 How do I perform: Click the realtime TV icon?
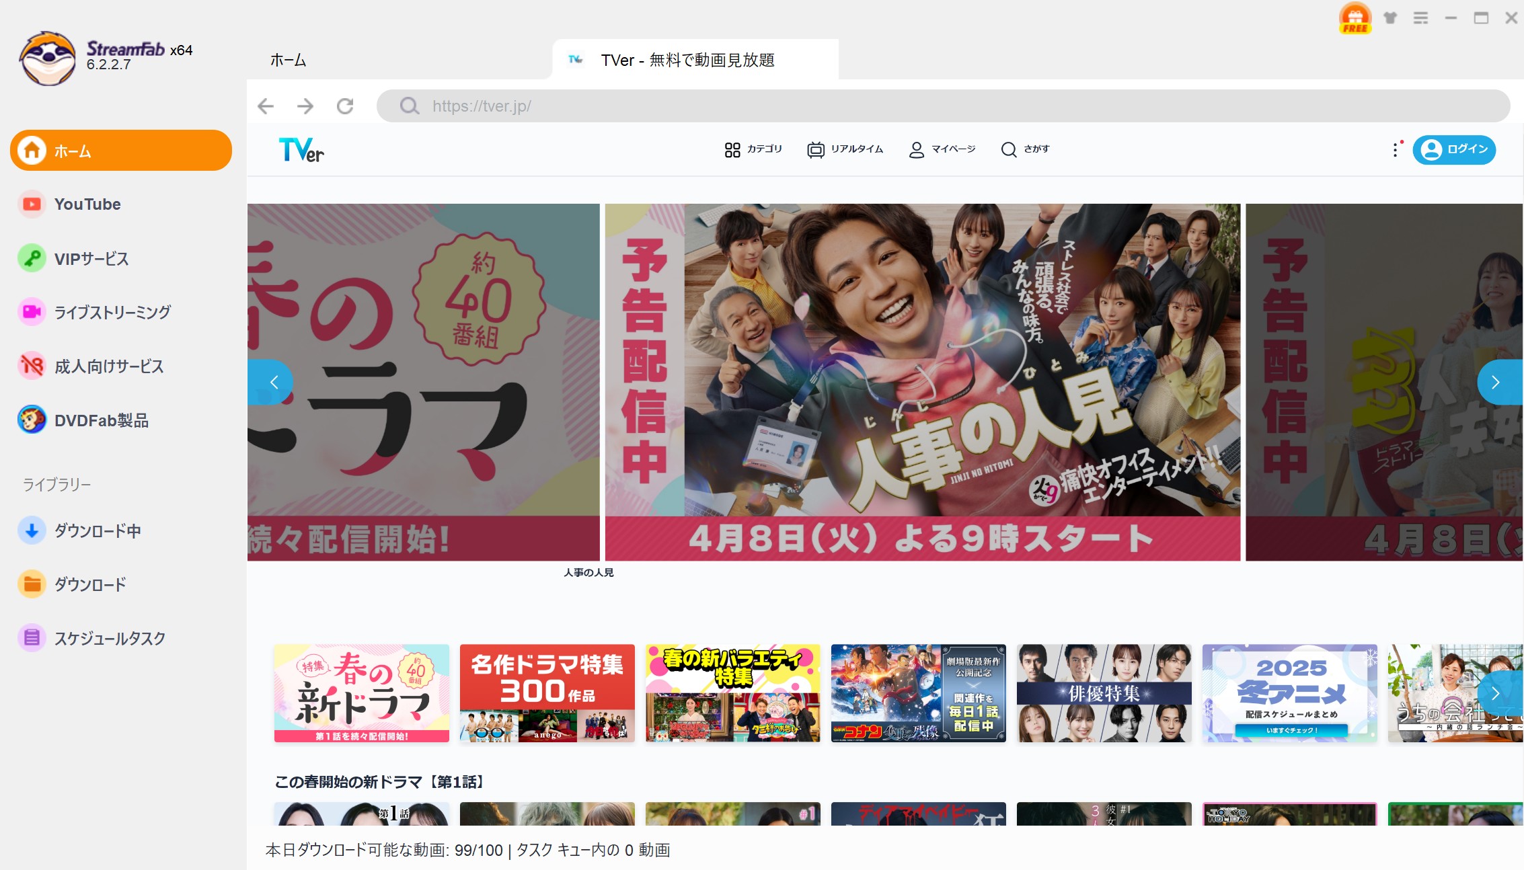coord(816,149)
